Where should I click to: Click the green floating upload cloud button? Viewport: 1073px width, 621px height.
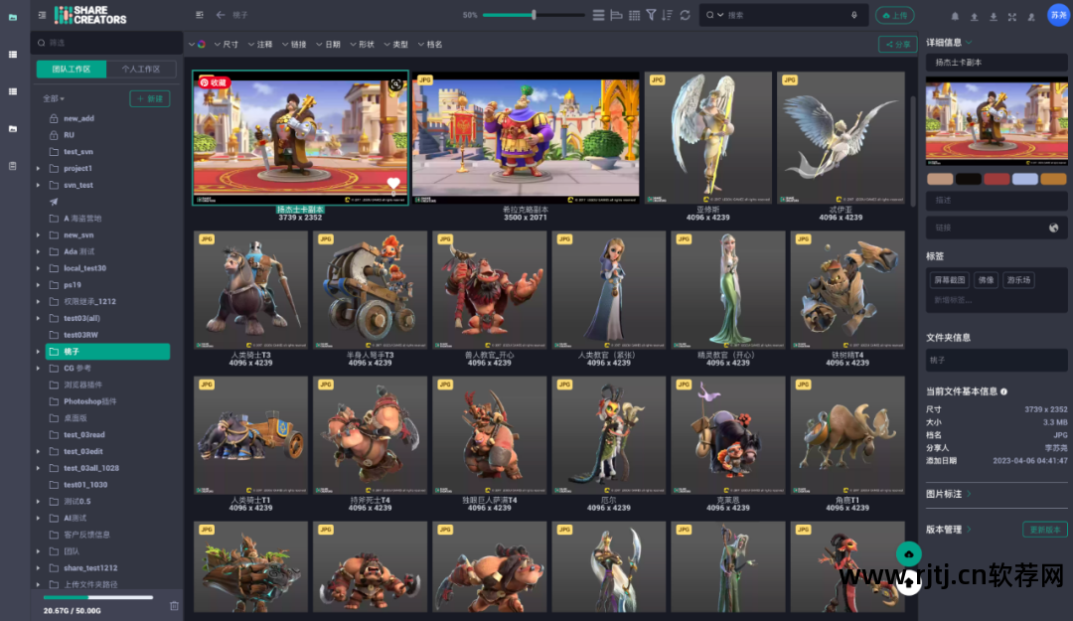tap(909, 553)
